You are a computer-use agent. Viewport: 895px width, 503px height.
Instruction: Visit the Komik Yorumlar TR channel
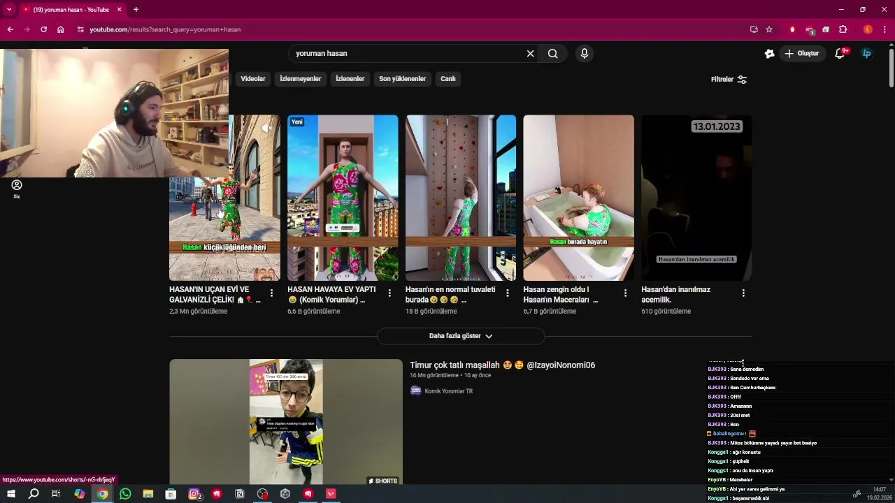point(448,391)
